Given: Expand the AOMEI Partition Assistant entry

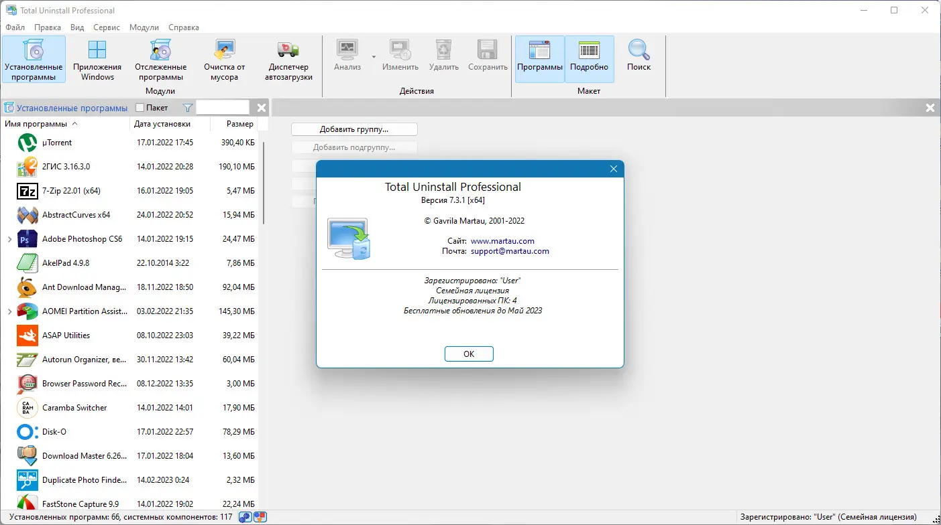Looking at the screenshot, I should pyautogui.click(x=9, y=311).
